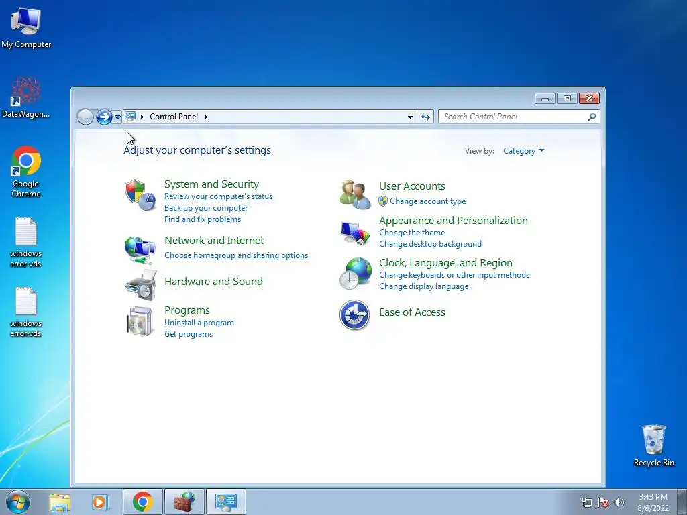The height and width of the screenshot is (515, 687).
Task: Maximize the Control Panel window
Action: coord(567,99)
